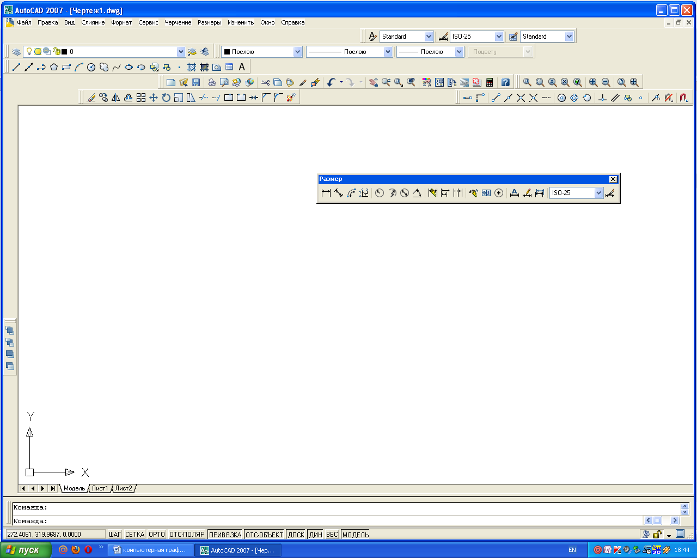Click the Linear dimension icon in Размер toolbar
Viewport: 697px width, 558px height.
pos(326,193)
